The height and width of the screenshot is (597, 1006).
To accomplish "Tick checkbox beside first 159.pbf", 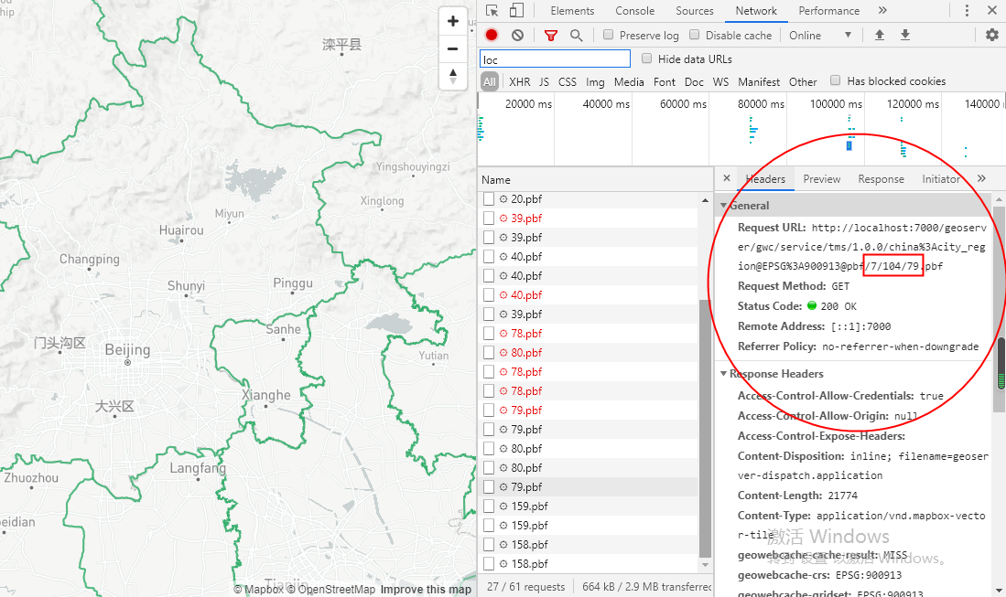I will click(x=489, y=506).
